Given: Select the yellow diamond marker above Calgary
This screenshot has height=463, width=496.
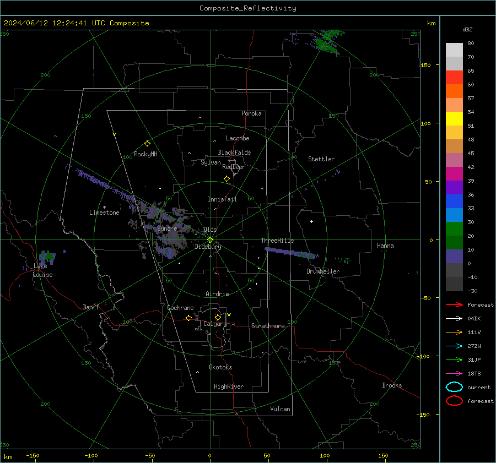Looking at the screenshot, I should (218, 317).
